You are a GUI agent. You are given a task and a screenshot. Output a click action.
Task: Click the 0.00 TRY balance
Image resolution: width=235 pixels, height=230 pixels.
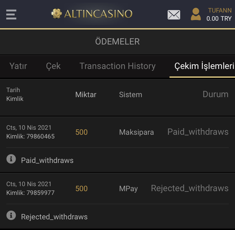click(219, 19)
